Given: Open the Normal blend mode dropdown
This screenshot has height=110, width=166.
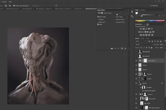Looking at the screenshot, I should click(x=144, y=45).
